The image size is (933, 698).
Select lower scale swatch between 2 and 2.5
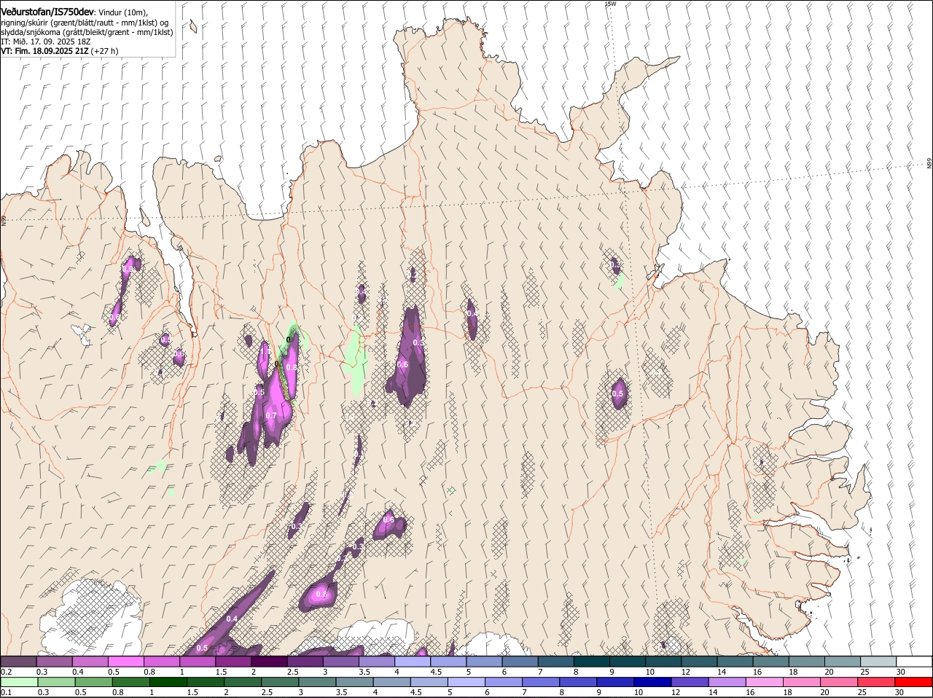(x=243, y=682)
